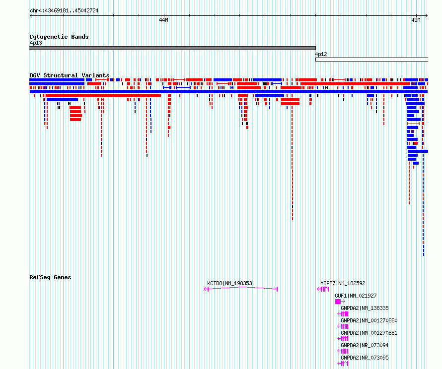Select the GNPDA2 NR_073094 transcript glyph

(x=343, y=351)
